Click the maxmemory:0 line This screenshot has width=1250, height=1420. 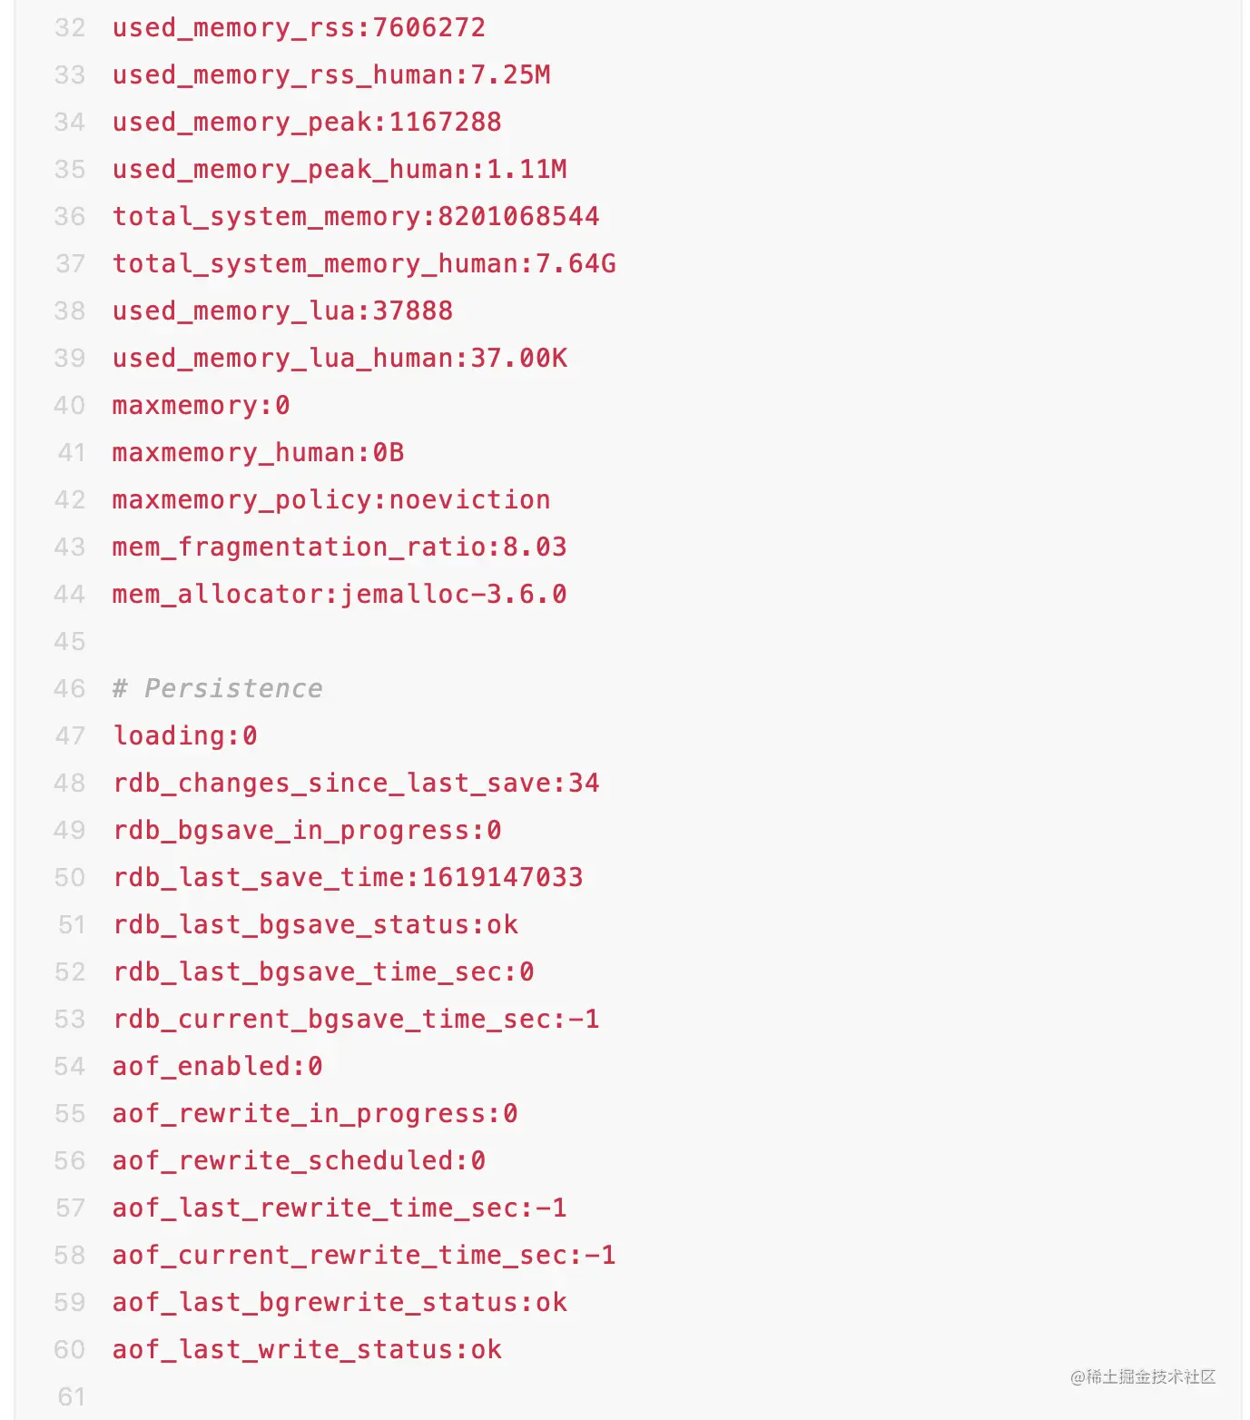pos(201,406)
